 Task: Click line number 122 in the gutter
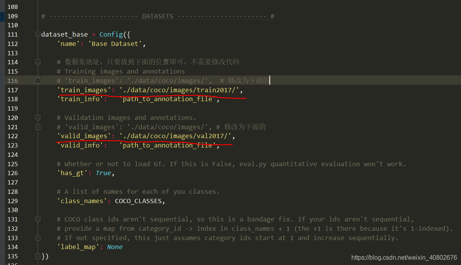coord(13,136)
